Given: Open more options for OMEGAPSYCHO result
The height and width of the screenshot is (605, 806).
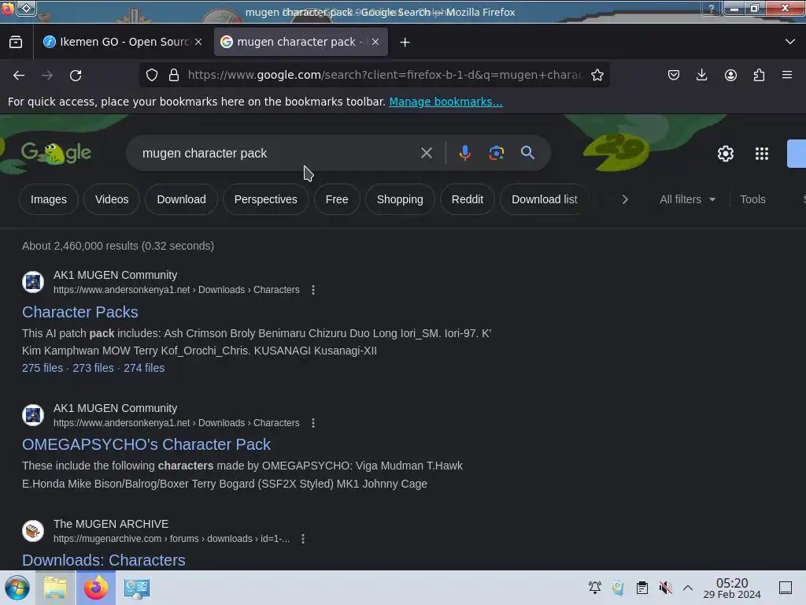Looking at the screenshot, I should (313, 423).
